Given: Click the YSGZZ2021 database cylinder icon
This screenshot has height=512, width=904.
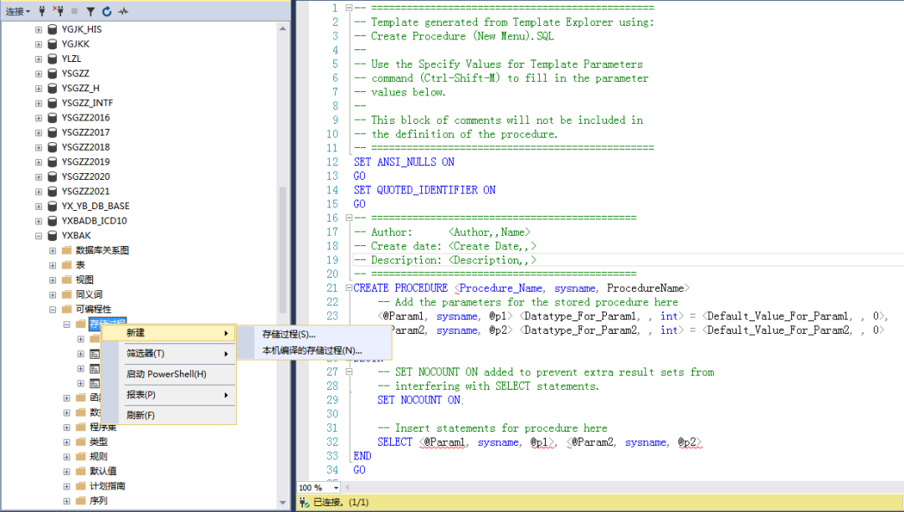Looking at the screenshot, I should click(x=52, y=191).
